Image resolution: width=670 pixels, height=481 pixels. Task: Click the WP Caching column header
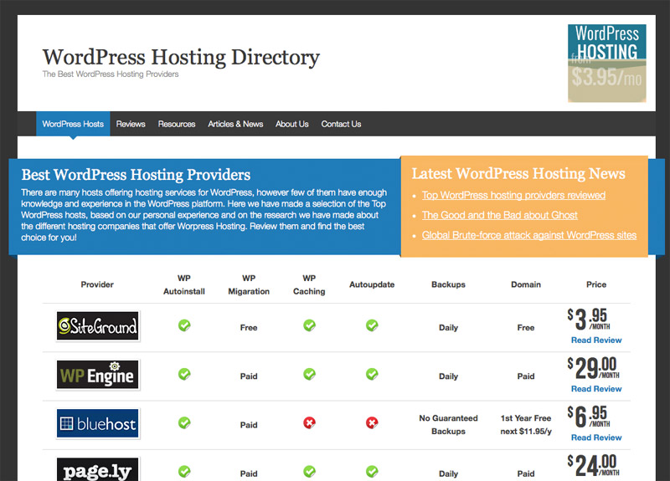click(309, 284)
